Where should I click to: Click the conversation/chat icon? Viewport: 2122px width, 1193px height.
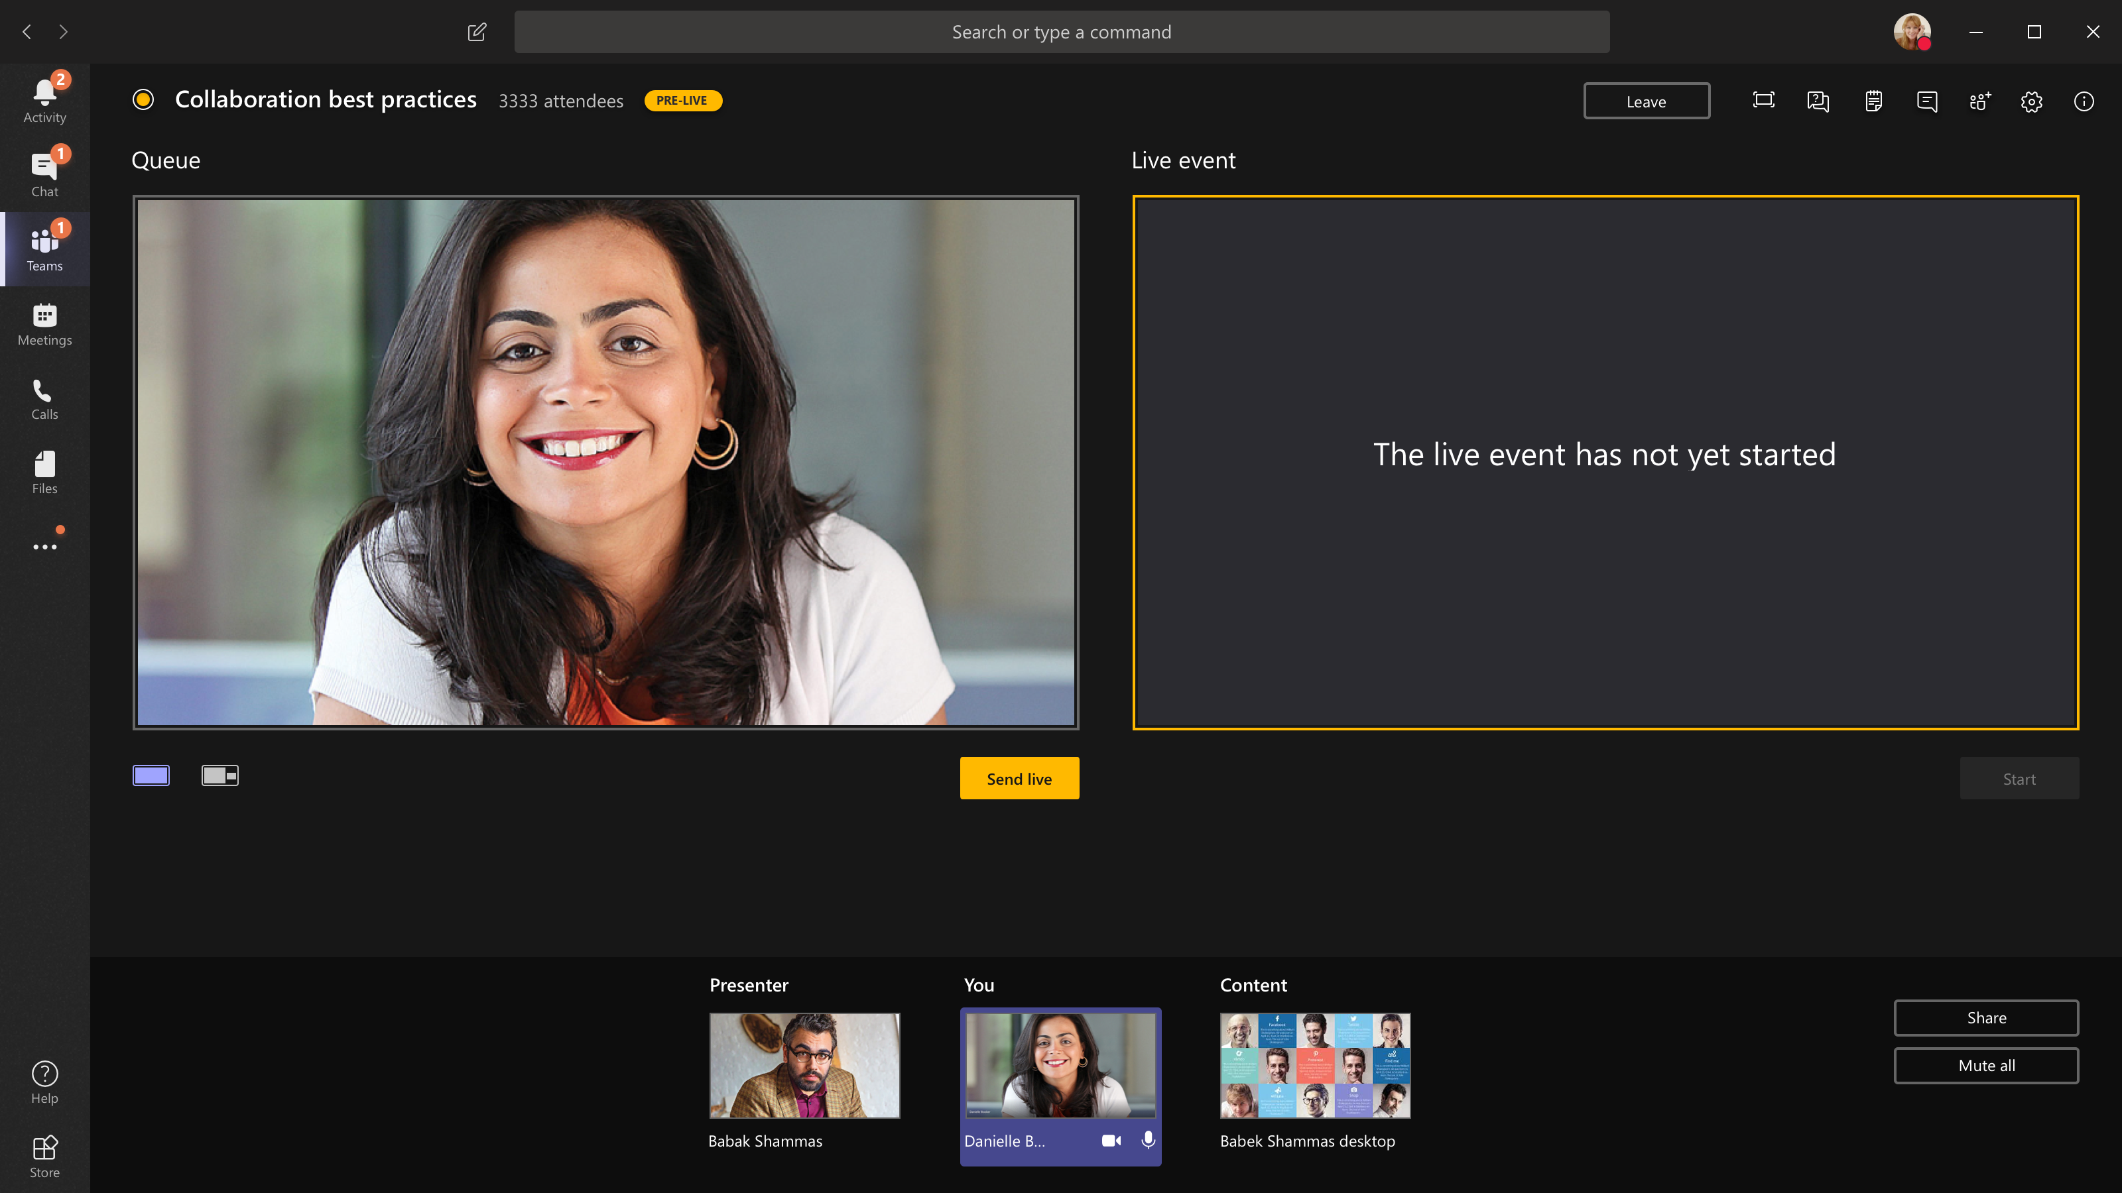[x=1926, y=101]
